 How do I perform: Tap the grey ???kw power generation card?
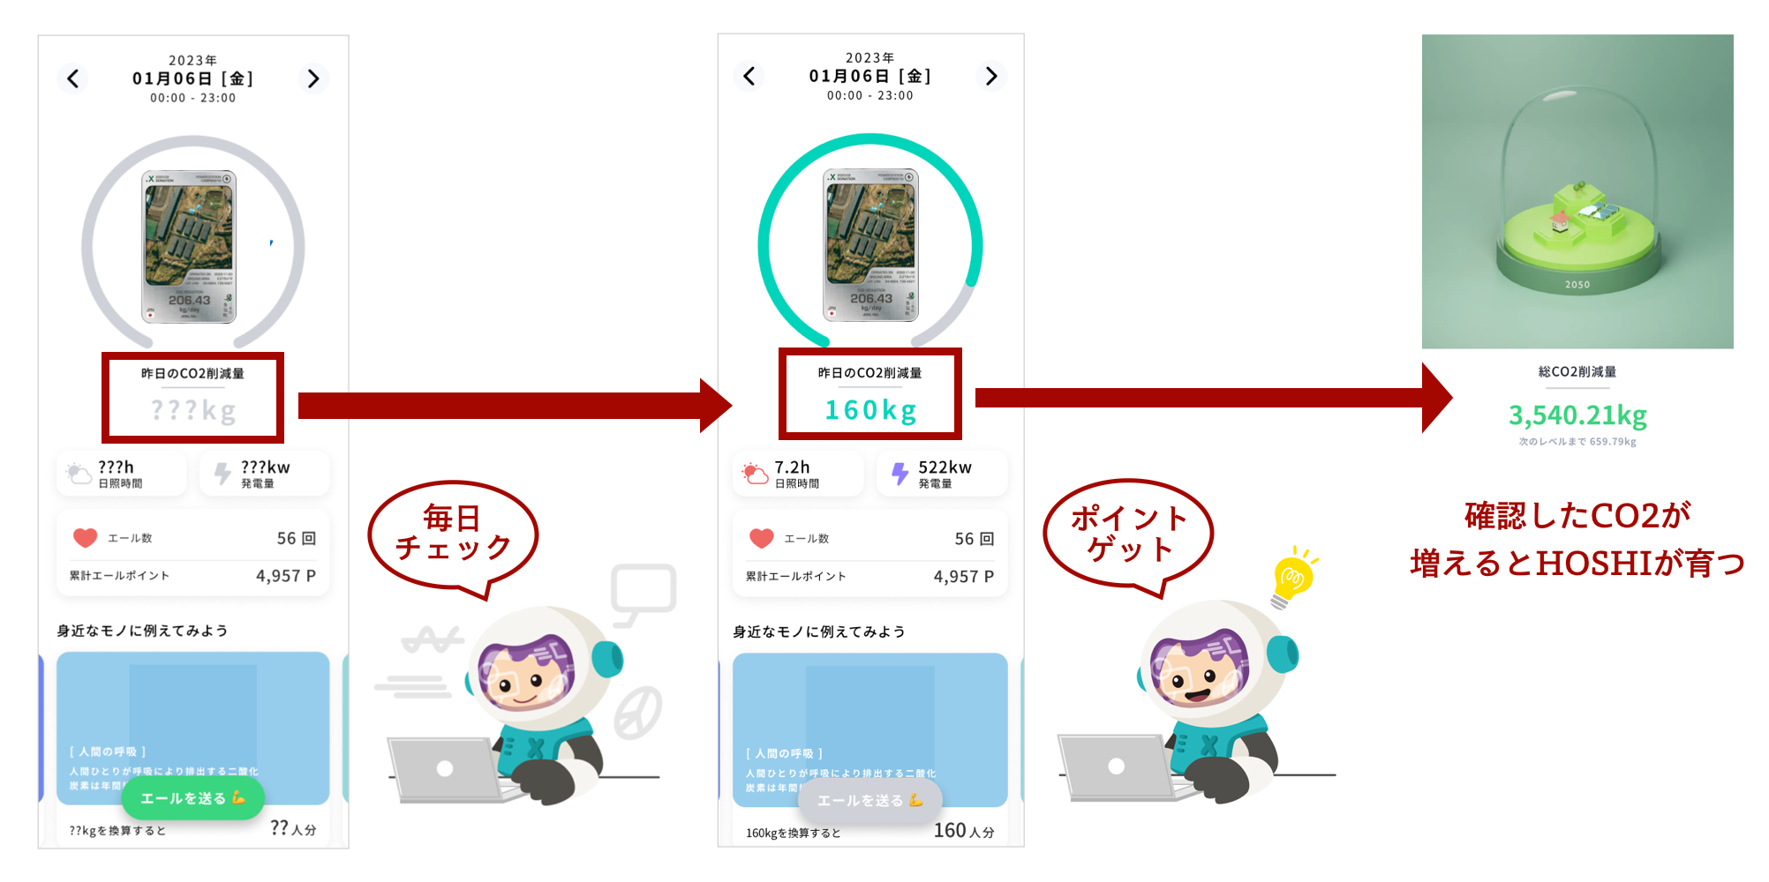point(265,474)
